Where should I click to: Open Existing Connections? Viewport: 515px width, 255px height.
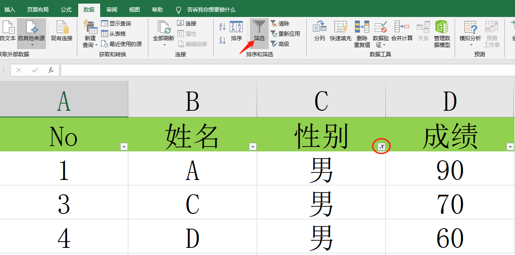pyautogui.click(x=62, y=31)
